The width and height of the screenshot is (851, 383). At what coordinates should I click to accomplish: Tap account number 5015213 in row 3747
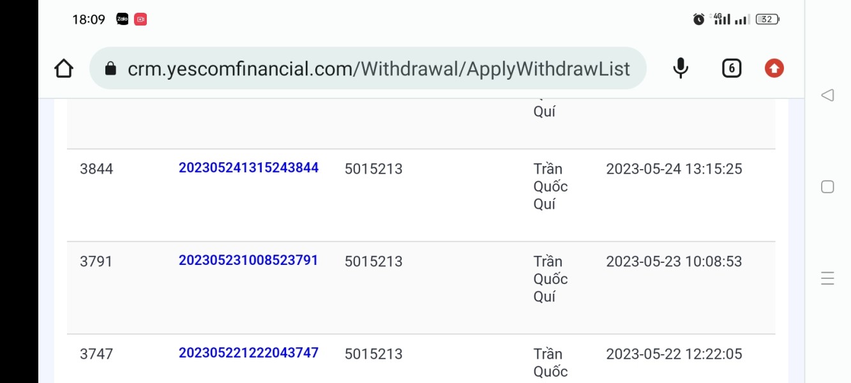(x=373, y=354)
